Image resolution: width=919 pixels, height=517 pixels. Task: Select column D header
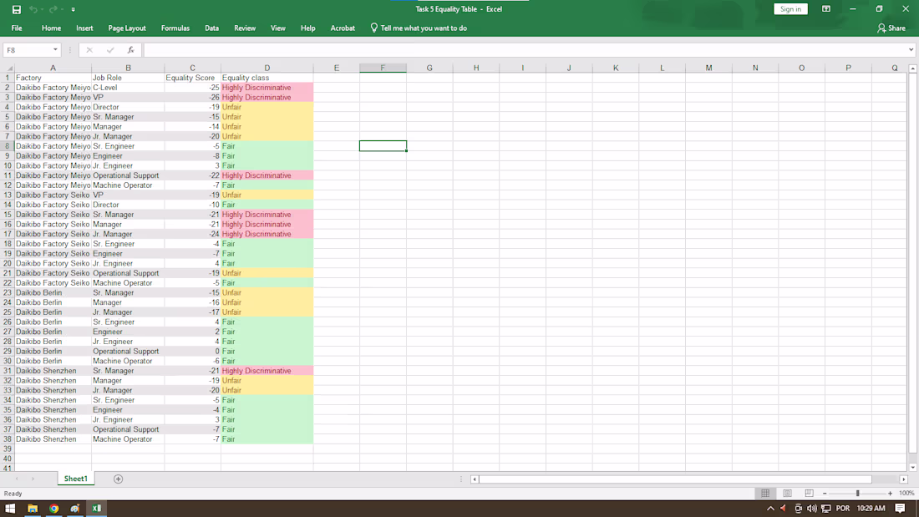(267, 68)
